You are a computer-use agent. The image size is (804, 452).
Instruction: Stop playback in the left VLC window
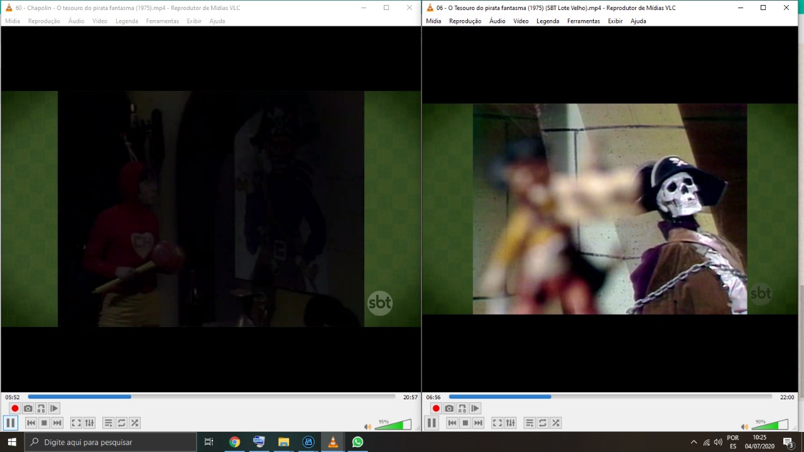click(44, 423)
